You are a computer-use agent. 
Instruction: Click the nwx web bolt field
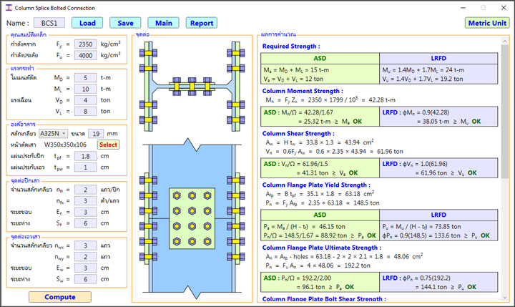(85, 245)
